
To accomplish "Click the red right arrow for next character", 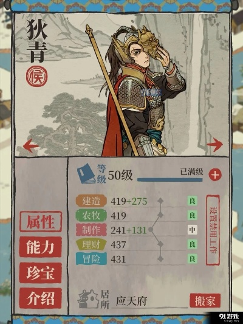I will click(x=214, y=145).
